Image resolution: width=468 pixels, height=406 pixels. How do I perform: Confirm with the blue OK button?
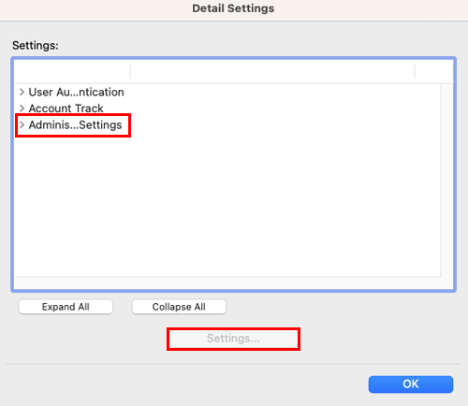(x=411, y=384)
